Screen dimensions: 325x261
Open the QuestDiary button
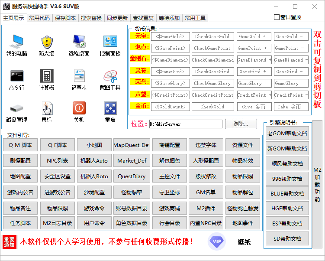pyautogui.click(x=132, y=176)
